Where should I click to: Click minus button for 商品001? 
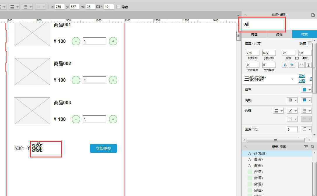(76, 41)
